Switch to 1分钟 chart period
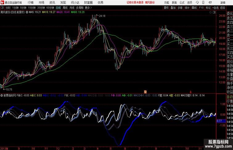This screenshot has height=150, width=233. [x=15, y=8]
